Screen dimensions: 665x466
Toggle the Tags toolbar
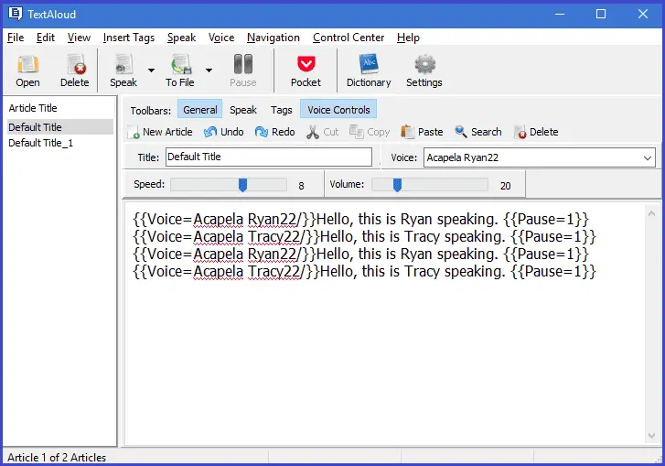[x=281, y=110]
